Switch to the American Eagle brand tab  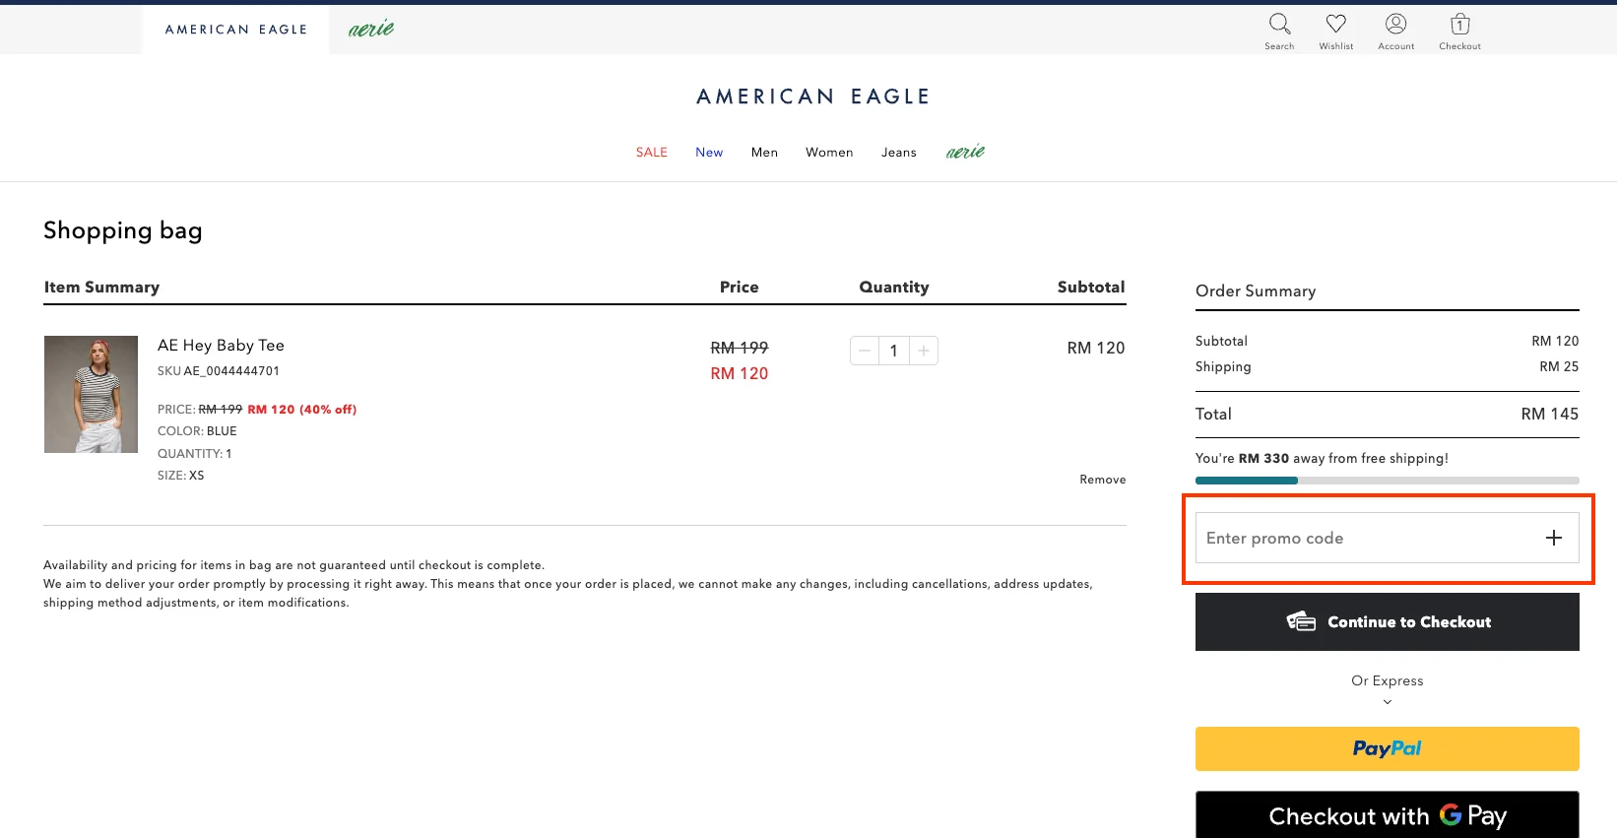pos(236,30)
